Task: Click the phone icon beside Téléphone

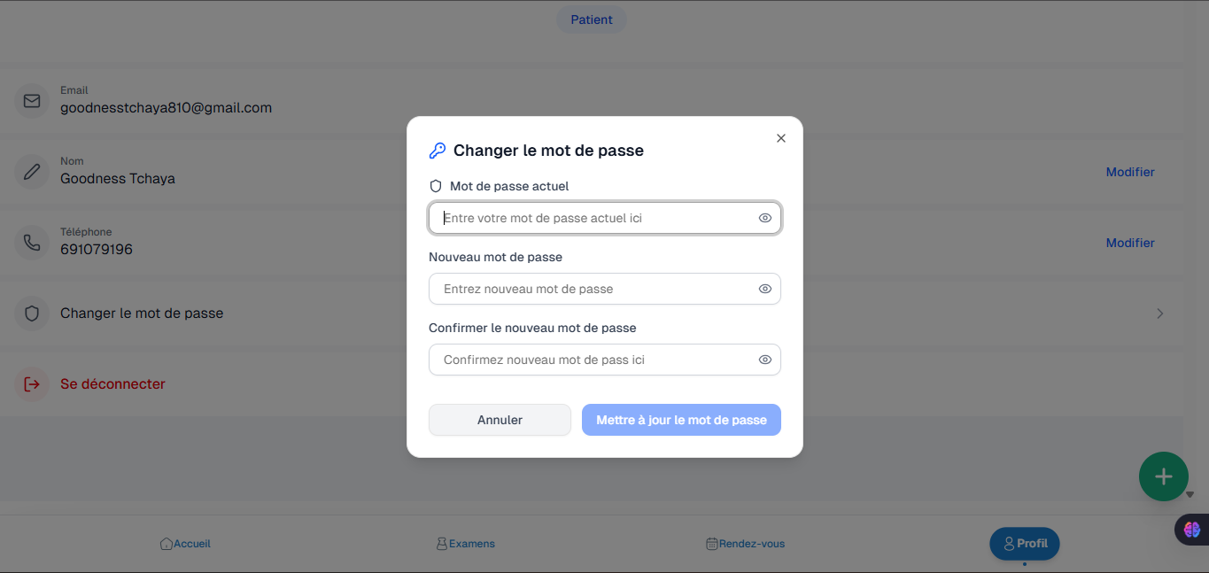Action: click(x=32, y=243)
